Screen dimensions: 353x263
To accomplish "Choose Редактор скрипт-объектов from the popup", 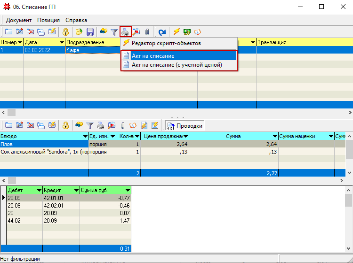I will (x=179, y=43).
